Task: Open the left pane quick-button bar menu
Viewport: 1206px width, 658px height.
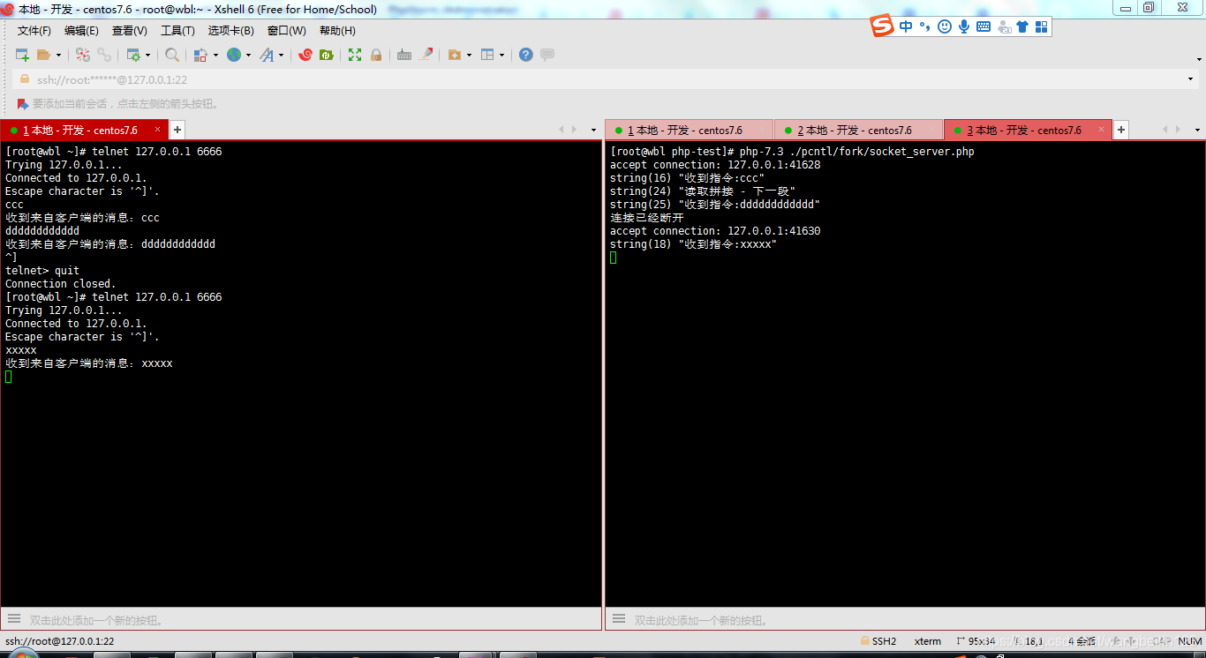Action: (13, 619)
